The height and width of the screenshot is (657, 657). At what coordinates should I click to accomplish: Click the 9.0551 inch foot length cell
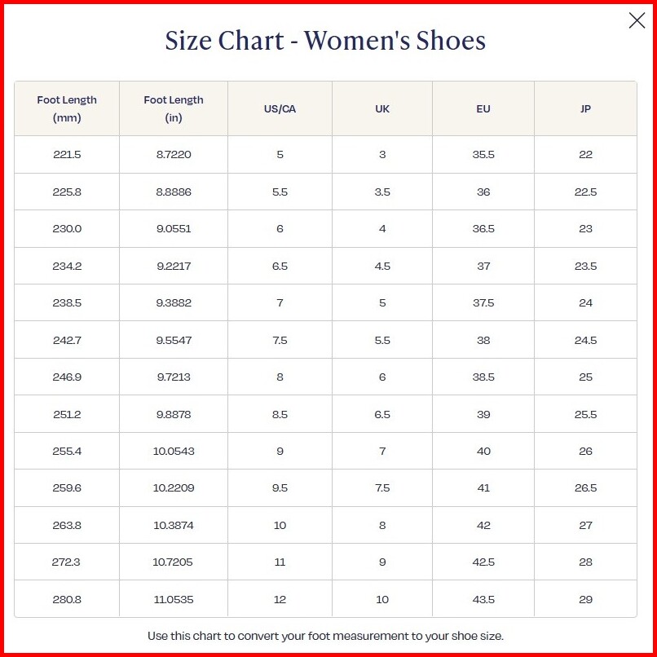pyautogui.click(x=174, y=229)
